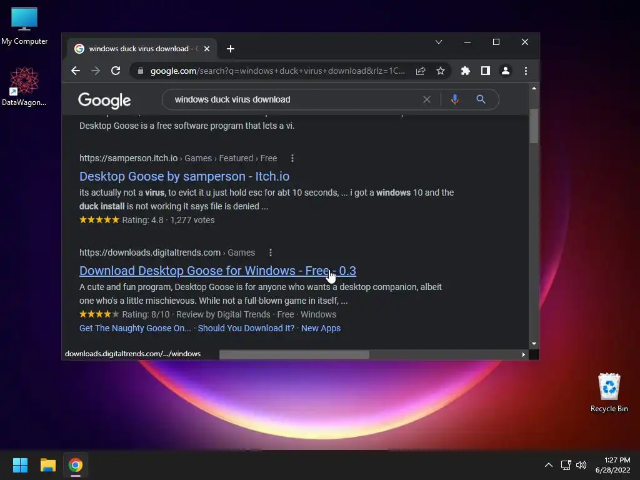Viewport: 640px width, 480px height.
Task: Show hidden system tray icons
Action: point(549,465)
